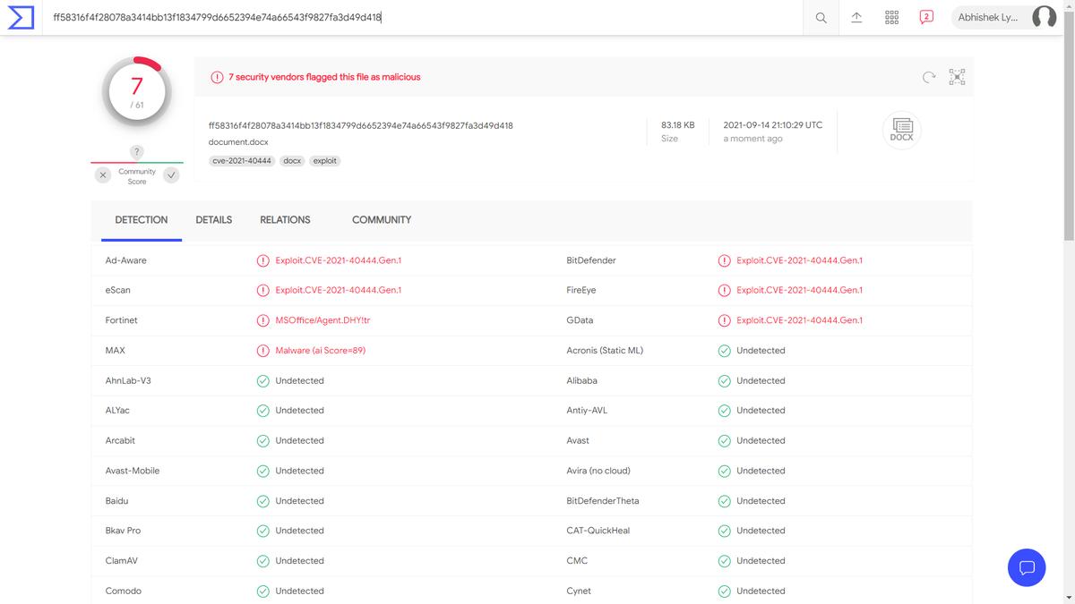Screen dimensions: 1075x604
Task: Click the docx tag
Action: point(292,161)
